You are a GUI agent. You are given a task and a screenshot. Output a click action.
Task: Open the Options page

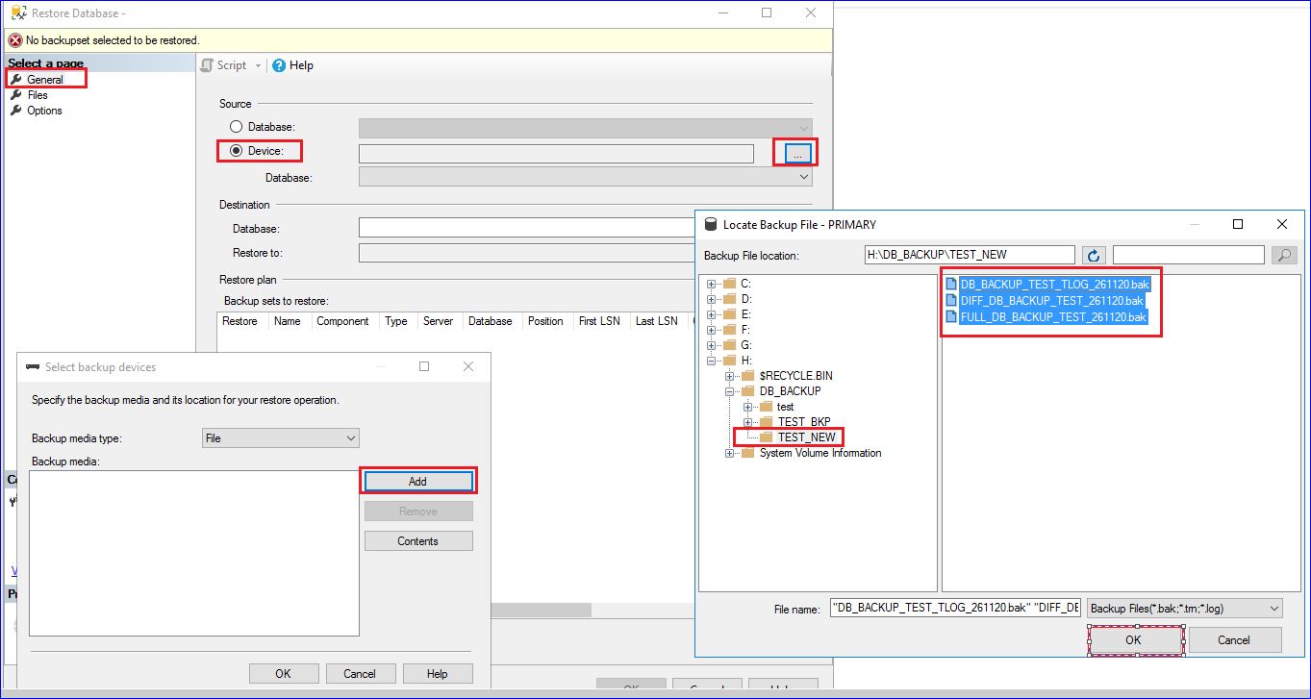[44, 111]
